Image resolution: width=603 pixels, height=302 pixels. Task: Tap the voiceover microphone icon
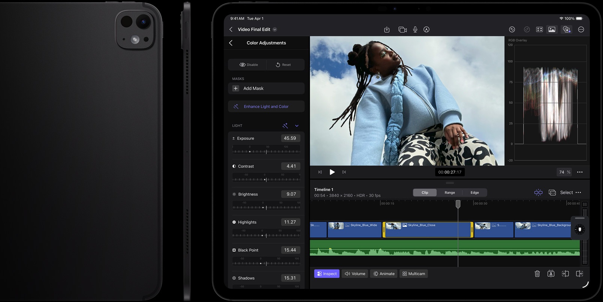(415, 30)
